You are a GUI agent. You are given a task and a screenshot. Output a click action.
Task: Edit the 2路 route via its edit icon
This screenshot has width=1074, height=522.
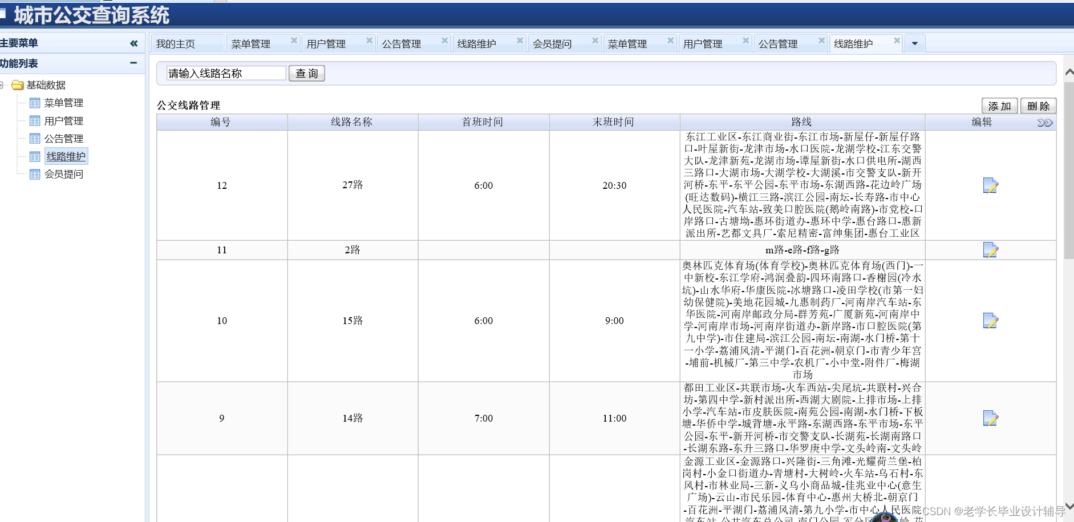990,249
